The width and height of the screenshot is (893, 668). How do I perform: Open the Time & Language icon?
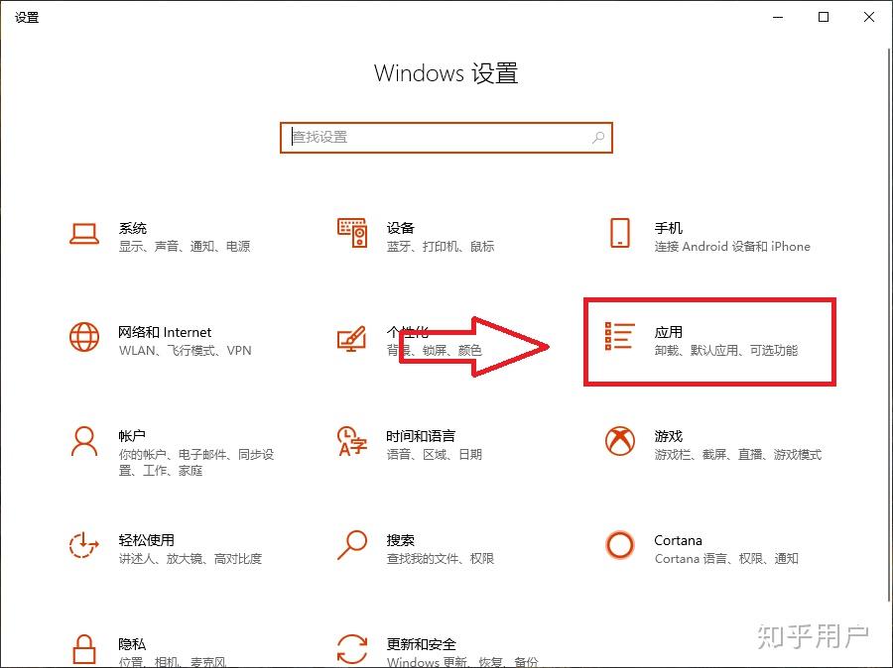352,442
